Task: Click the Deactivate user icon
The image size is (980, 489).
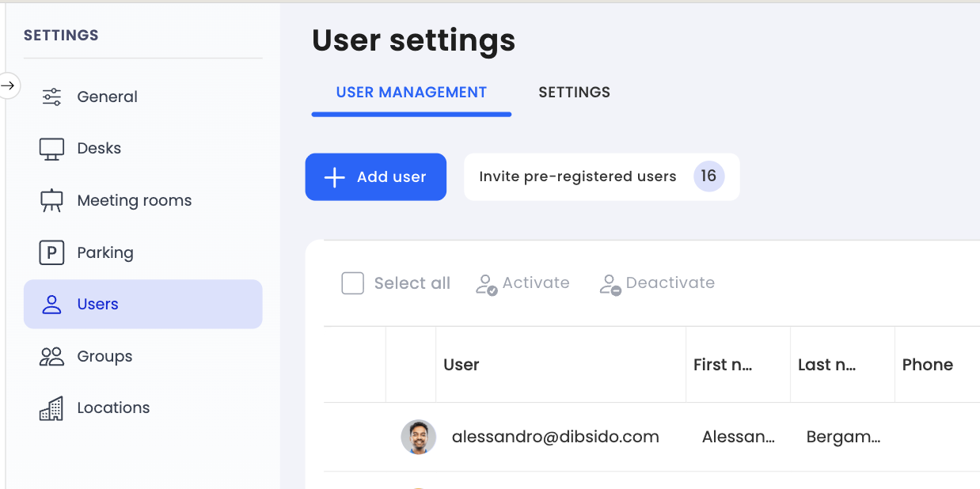Action: [x=610, y=284]
